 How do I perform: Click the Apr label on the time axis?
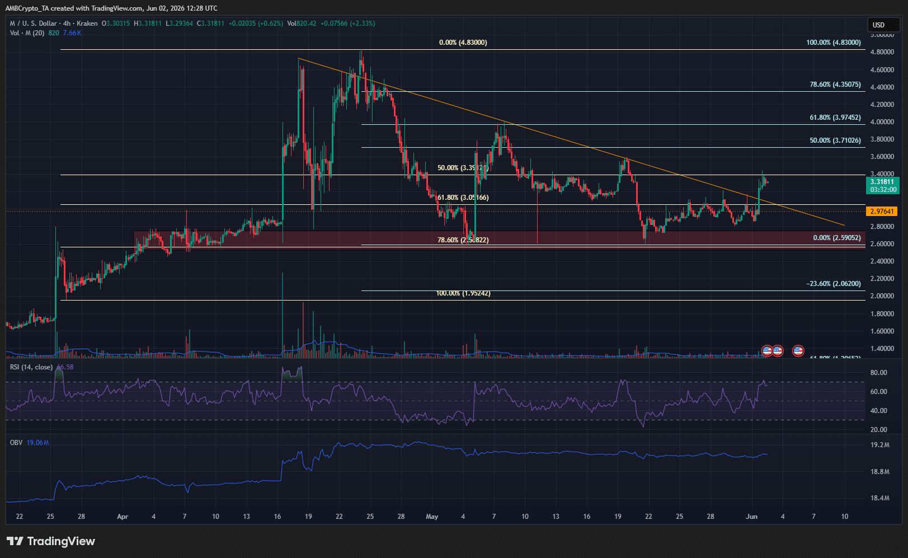(123, 517)
